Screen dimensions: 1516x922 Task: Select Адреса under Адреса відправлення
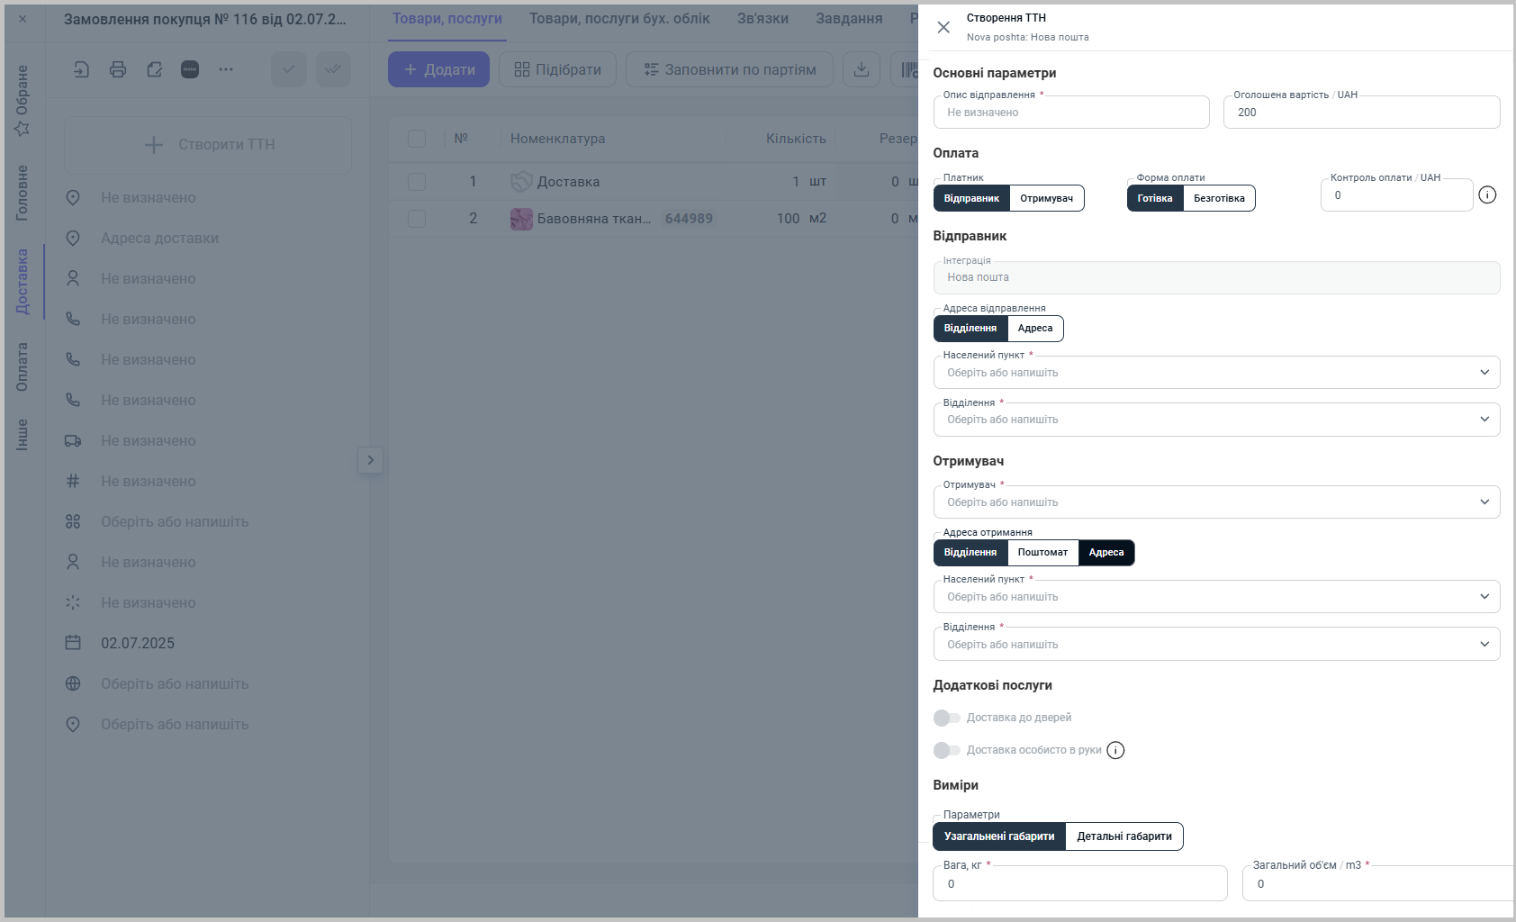point(1035,329)
